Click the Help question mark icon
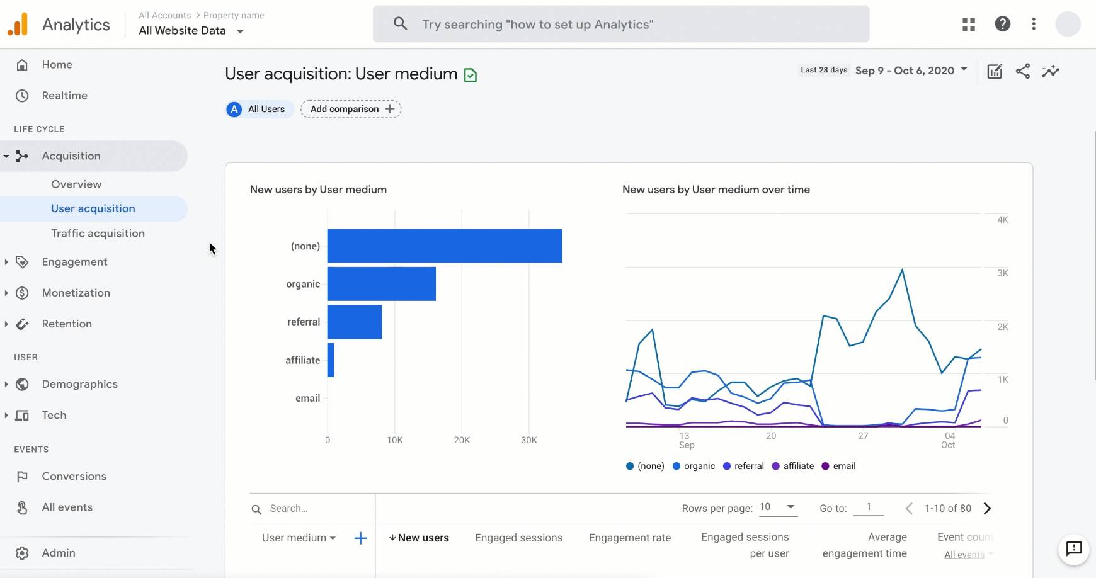1096x578 pixels. point(1003,24)
